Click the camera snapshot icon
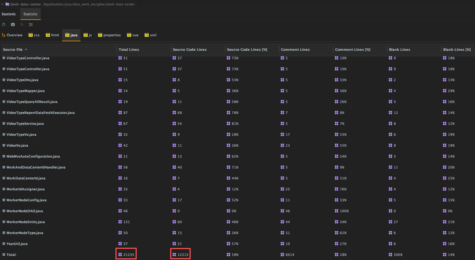This screenshot has height=260, width=475. click(x=13, y=25)
